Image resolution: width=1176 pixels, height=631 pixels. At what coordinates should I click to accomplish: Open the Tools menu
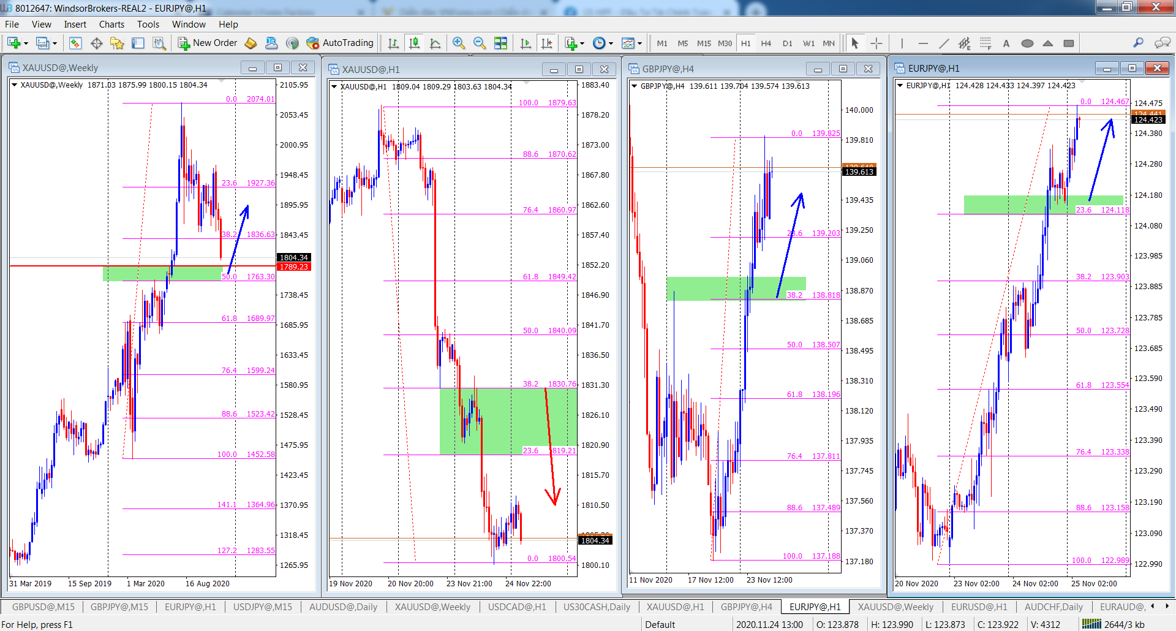pyautogui.click(x=148, y=25)
